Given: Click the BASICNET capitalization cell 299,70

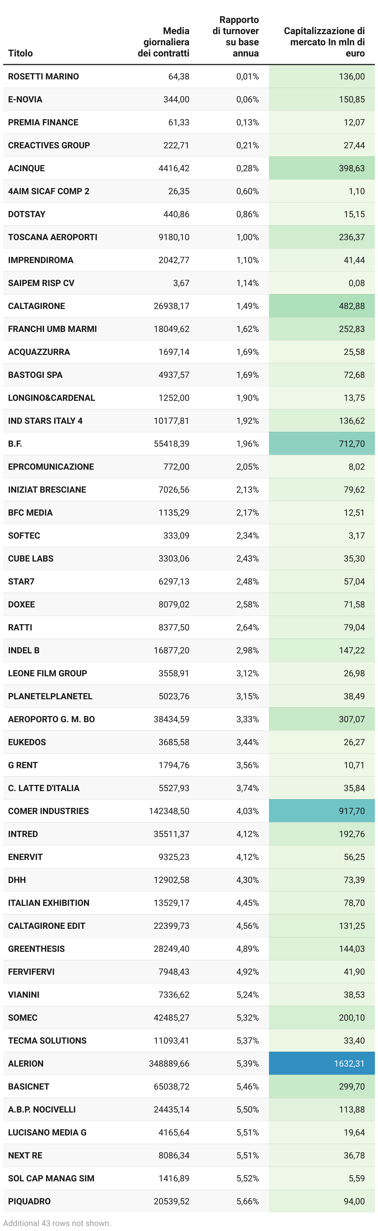Looking at the screenshot, I should [x=321, y=1086].
